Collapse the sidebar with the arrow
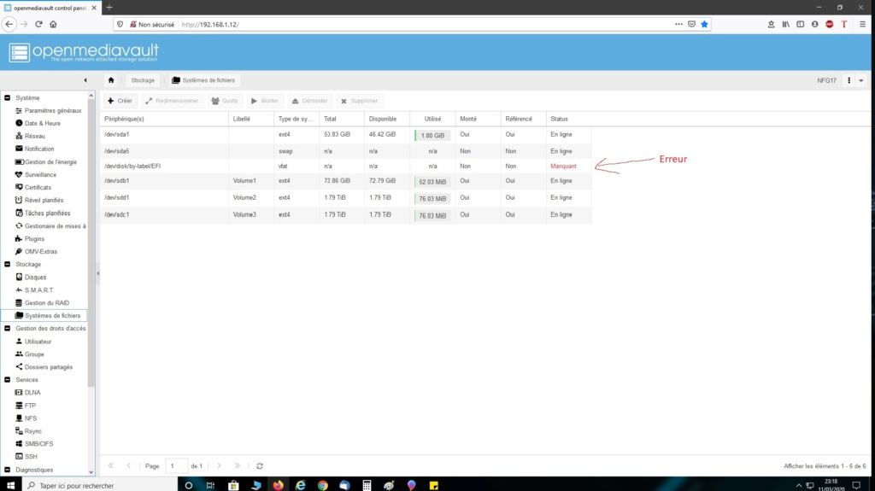 pyautogui.click(x=85, y=80)
